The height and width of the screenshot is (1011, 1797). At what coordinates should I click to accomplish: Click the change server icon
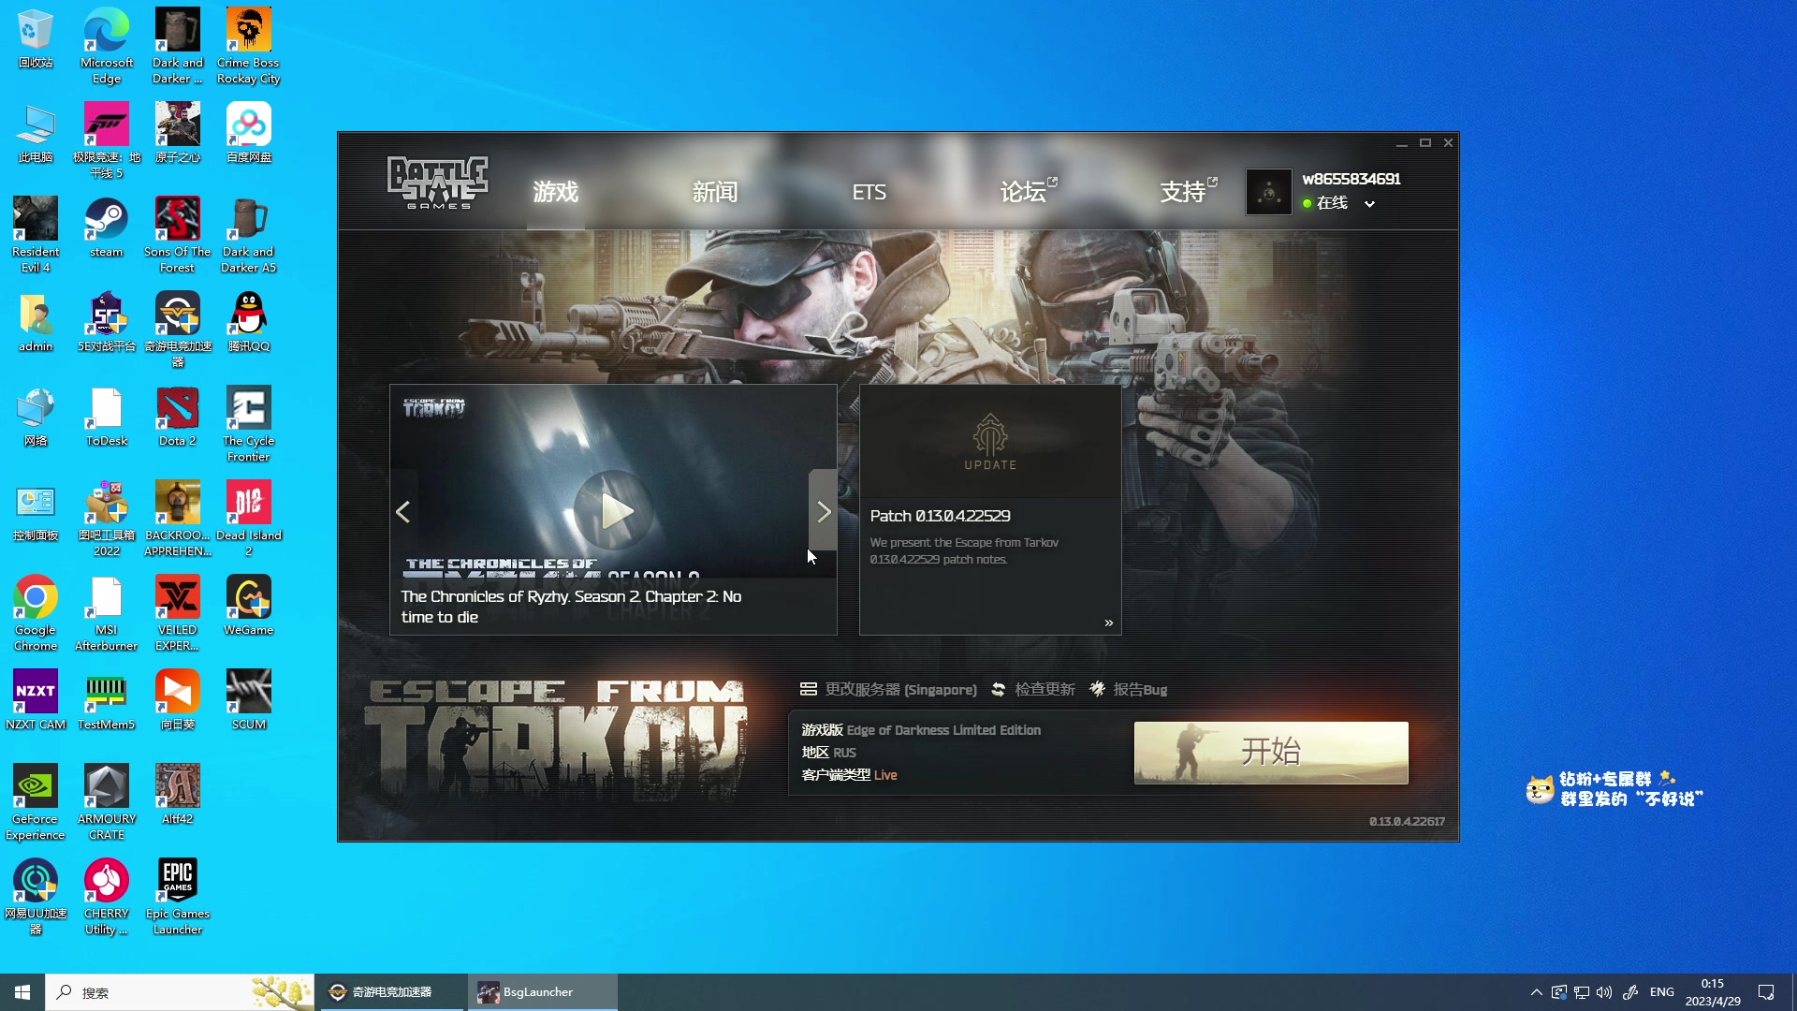(x=809, y=689)
